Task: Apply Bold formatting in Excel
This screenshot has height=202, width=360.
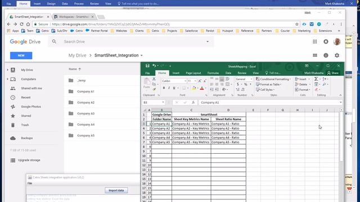Action: tap(164, 88)
